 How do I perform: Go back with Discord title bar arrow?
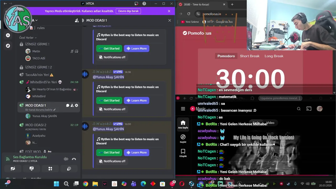click(5, 4)
